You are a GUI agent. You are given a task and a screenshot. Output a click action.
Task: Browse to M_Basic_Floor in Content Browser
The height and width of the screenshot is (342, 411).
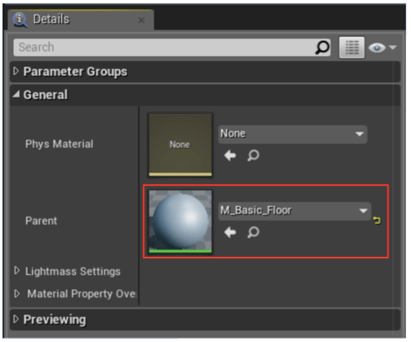(x=253, y=233)
